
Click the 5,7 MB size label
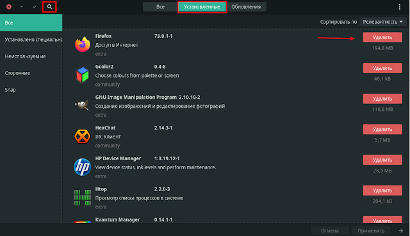(x=382, y=140)
